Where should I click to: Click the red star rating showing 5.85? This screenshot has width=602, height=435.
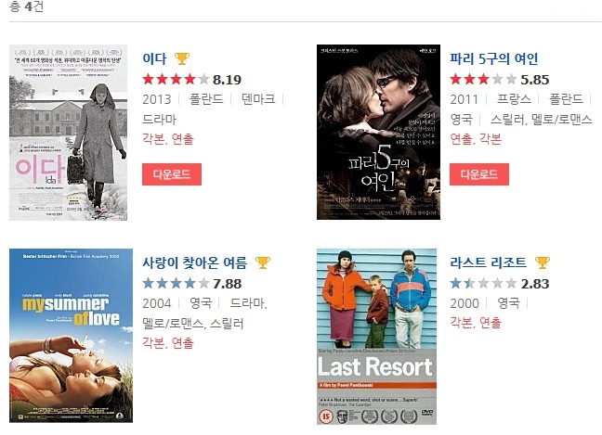[483, 80]
